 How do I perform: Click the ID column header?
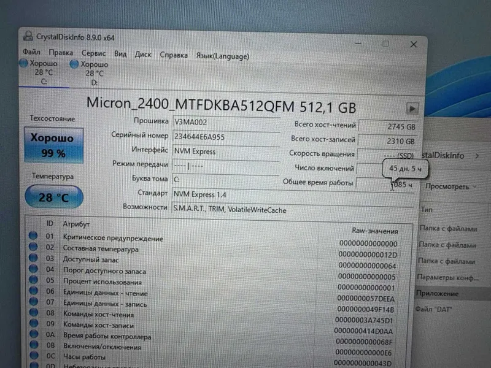pos(50,223)
